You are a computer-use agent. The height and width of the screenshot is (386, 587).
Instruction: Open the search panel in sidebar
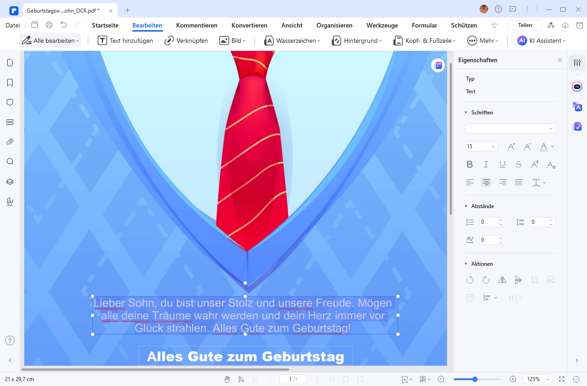click(10, 162)
